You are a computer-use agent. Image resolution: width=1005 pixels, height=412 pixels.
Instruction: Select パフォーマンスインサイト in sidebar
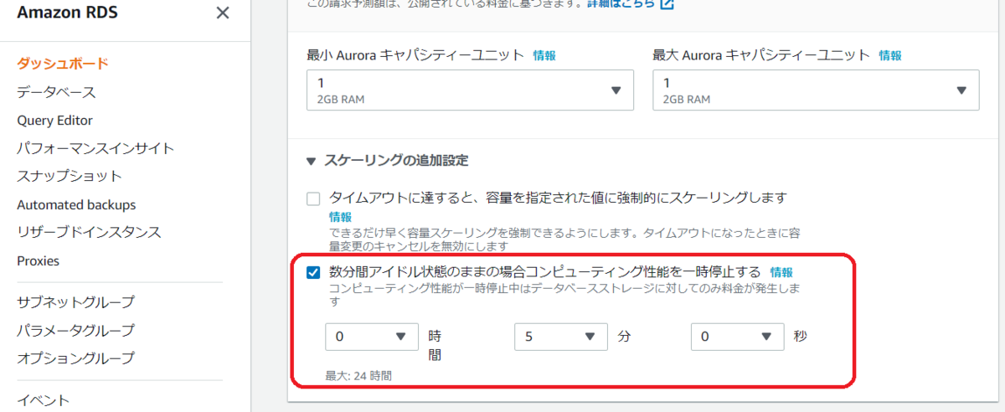coord(95,148)
